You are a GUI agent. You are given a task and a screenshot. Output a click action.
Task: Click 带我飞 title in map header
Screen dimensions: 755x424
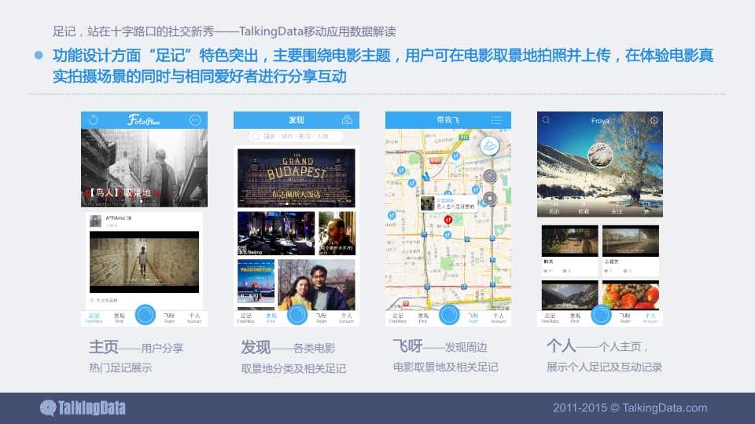click(447, 119)
